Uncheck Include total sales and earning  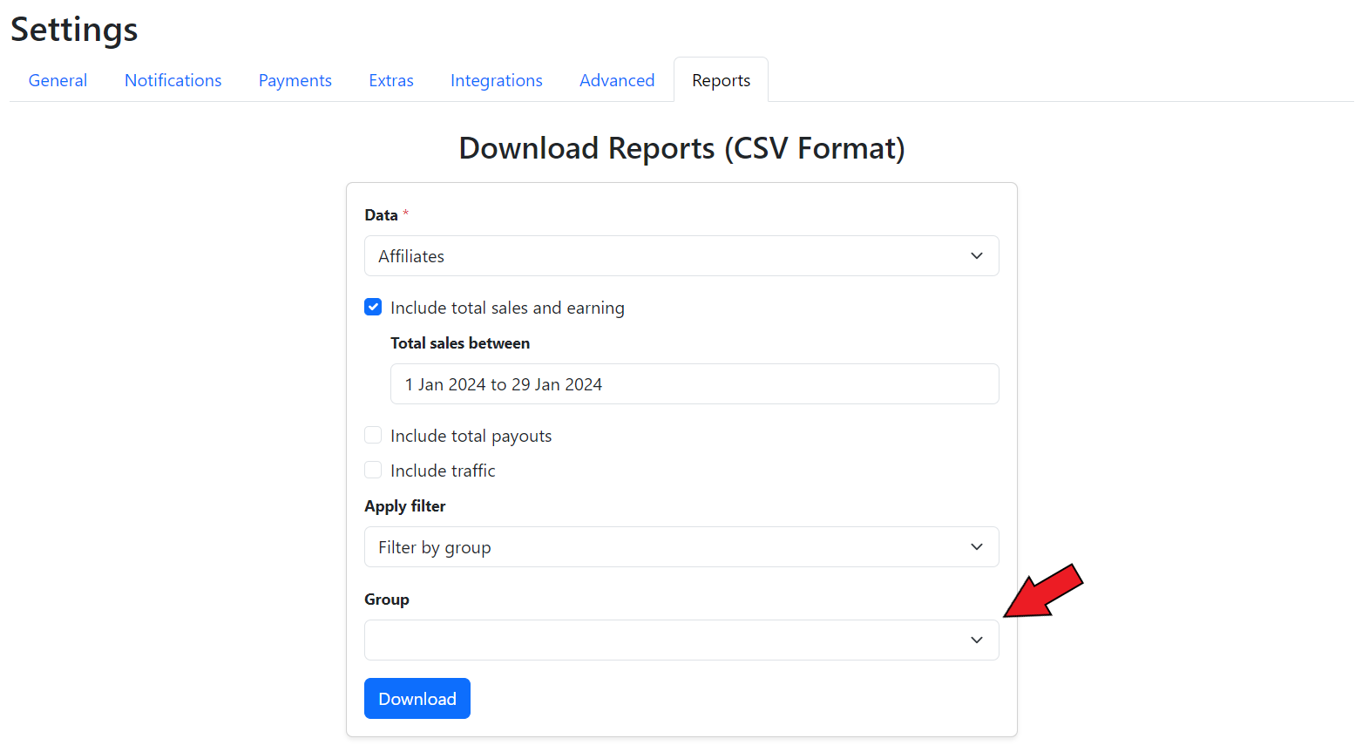[373, 308]
